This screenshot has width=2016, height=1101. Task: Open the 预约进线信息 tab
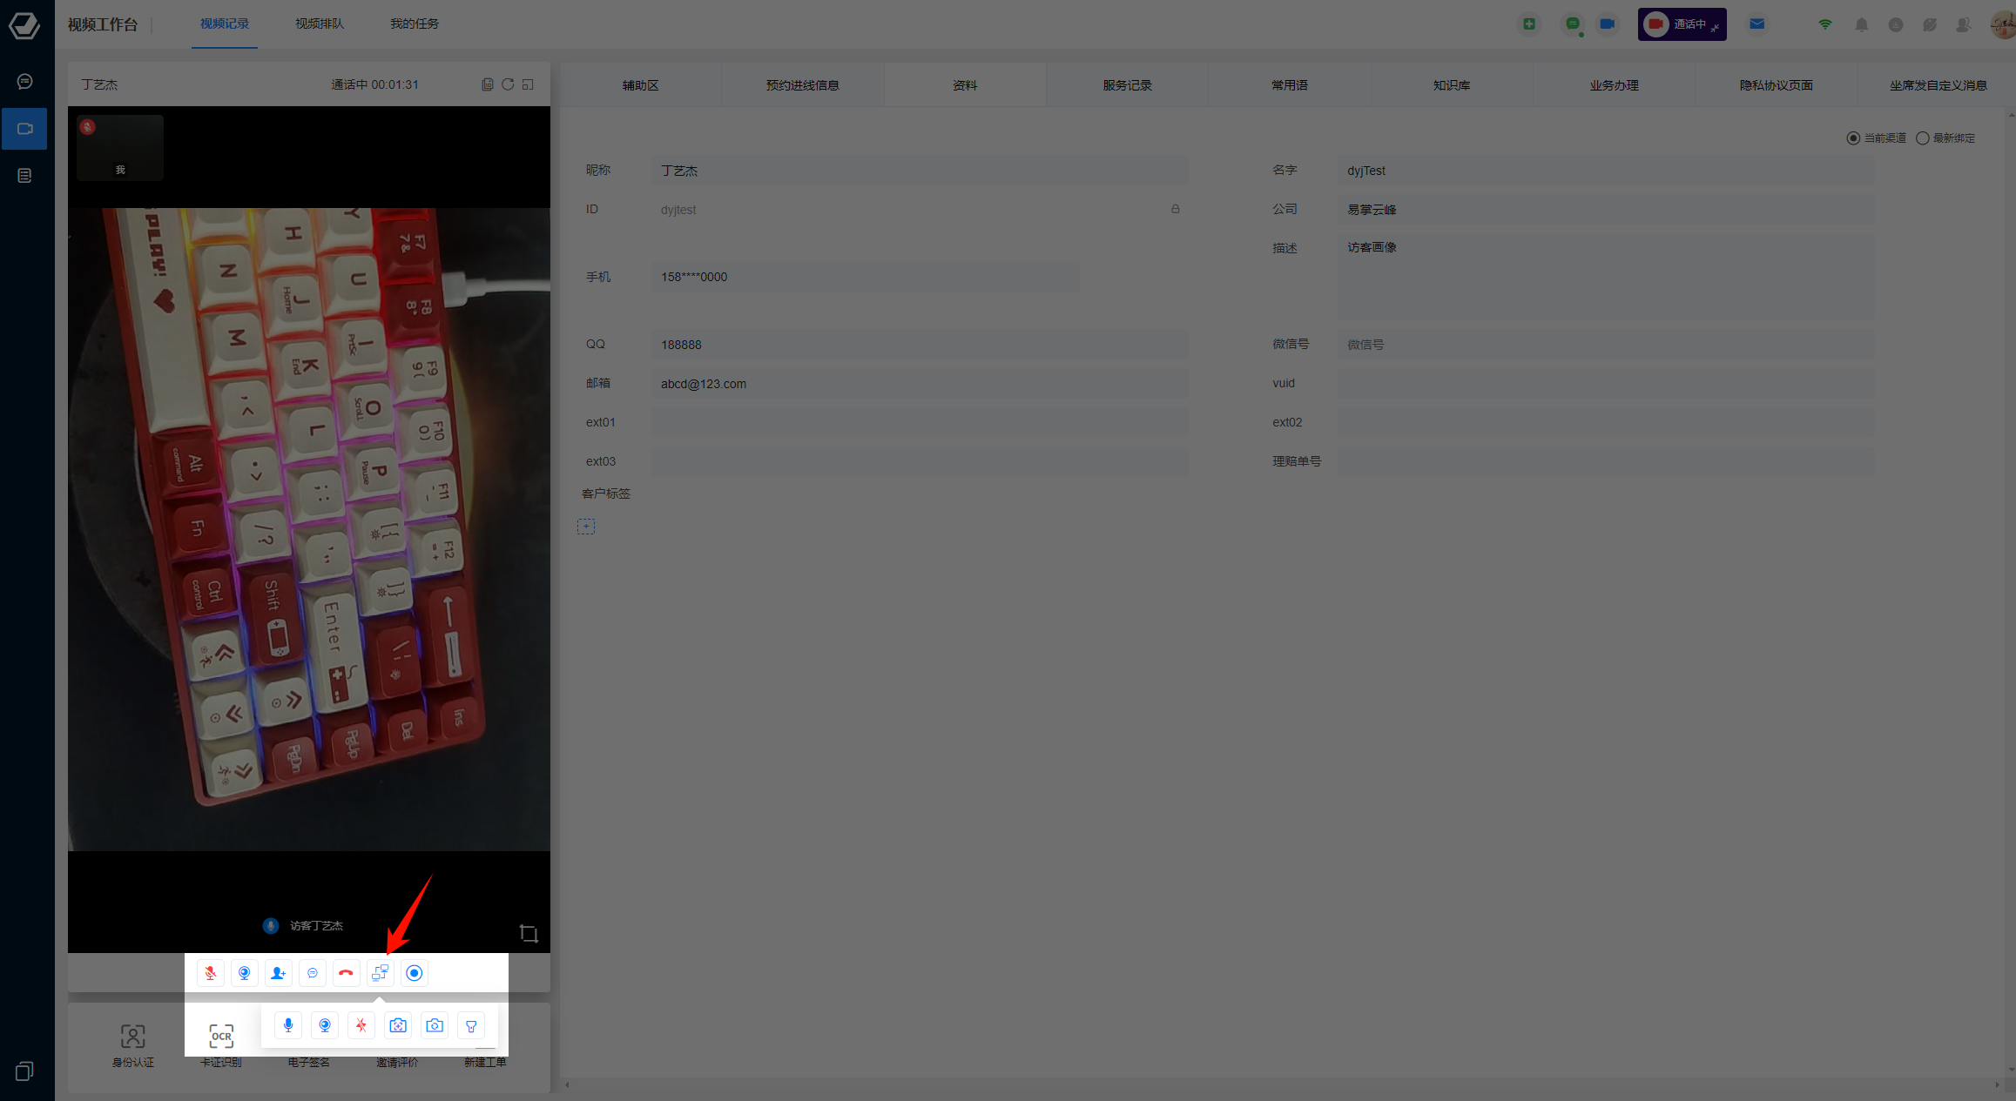point(803,85)
